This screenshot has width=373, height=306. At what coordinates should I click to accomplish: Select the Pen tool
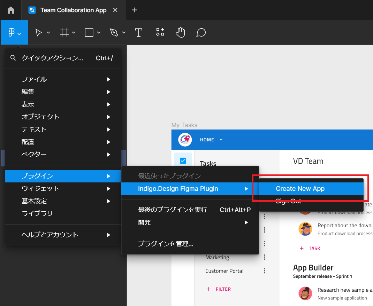(x=114, y=32)
